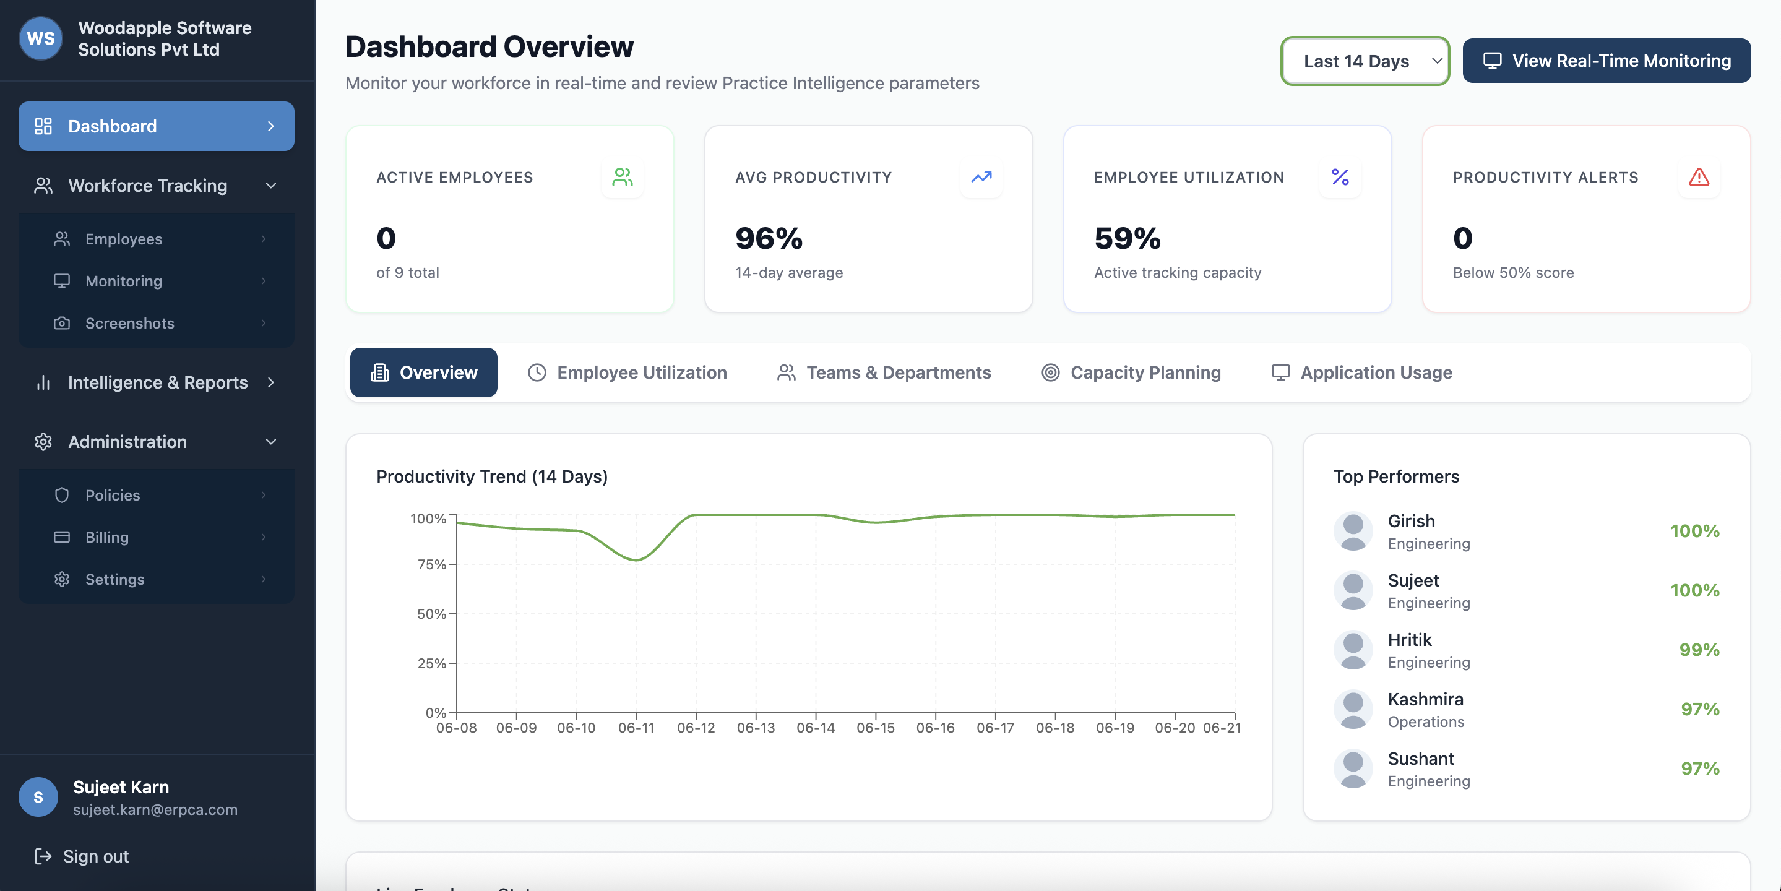Screen dimensions: 1781x891
Task: Open the Screenshots page link
Action: click(156, 323)
